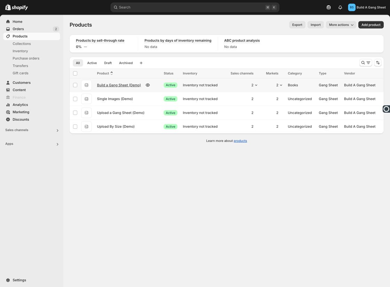Image resolution: width=390 pixels, height=287 pixels.
Task: Click the Add product button
Action: coord(371,25)
